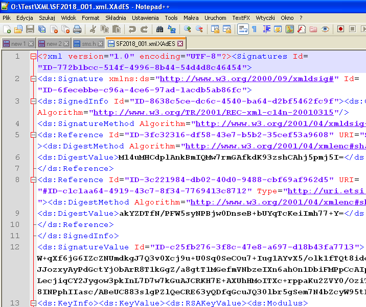Click line number 12 in the margin

(x=15, y=247)
